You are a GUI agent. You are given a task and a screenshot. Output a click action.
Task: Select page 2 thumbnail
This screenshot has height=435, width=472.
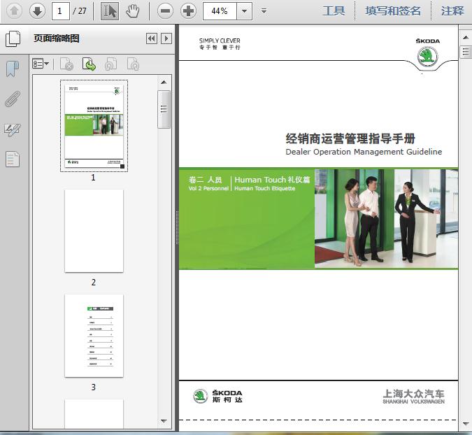94,231
